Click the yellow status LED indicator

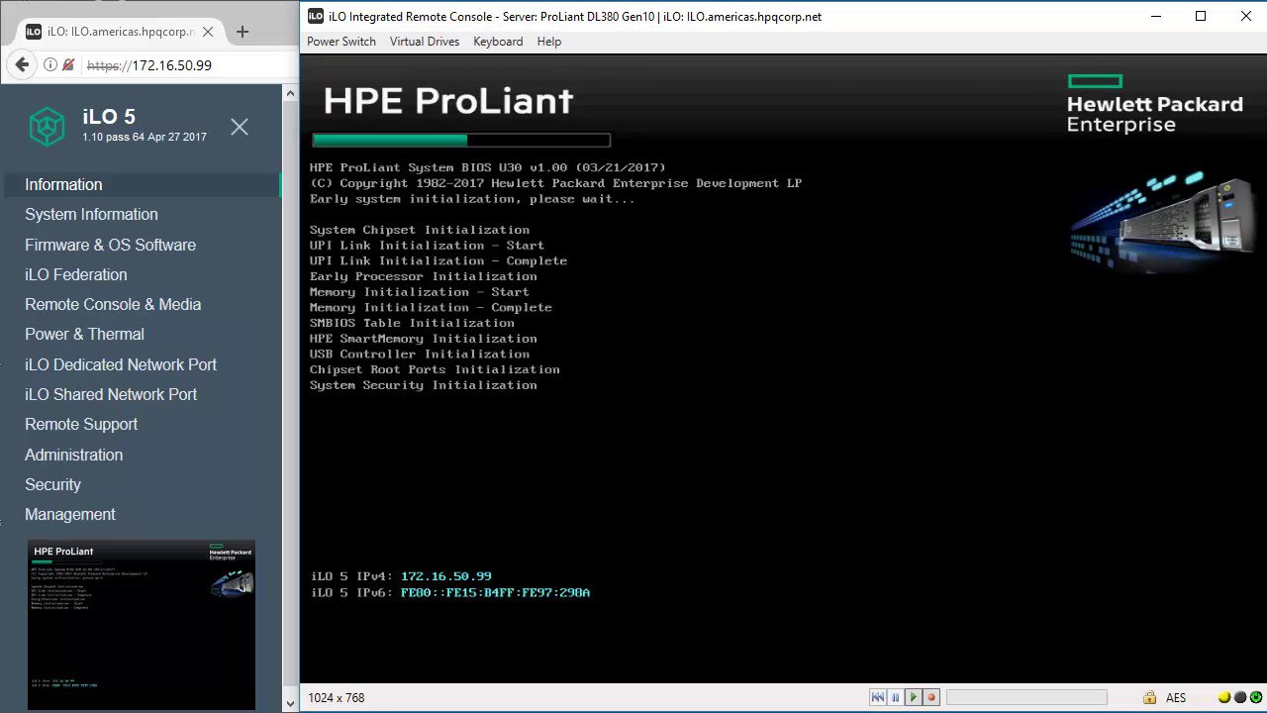(1225, 697)
